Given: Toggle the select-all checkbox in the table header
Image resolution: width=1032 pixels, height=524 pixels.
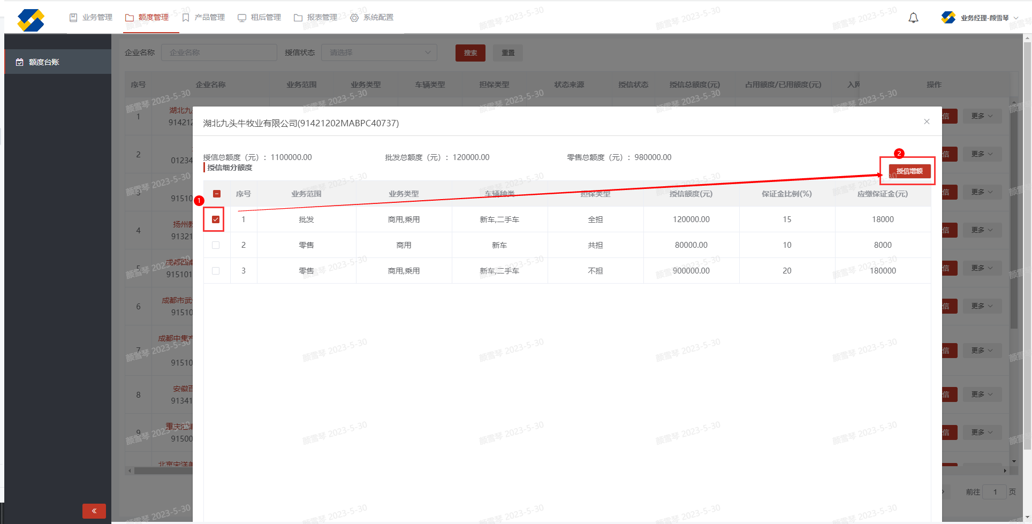Looking at the screenshot, I should 217,194.
